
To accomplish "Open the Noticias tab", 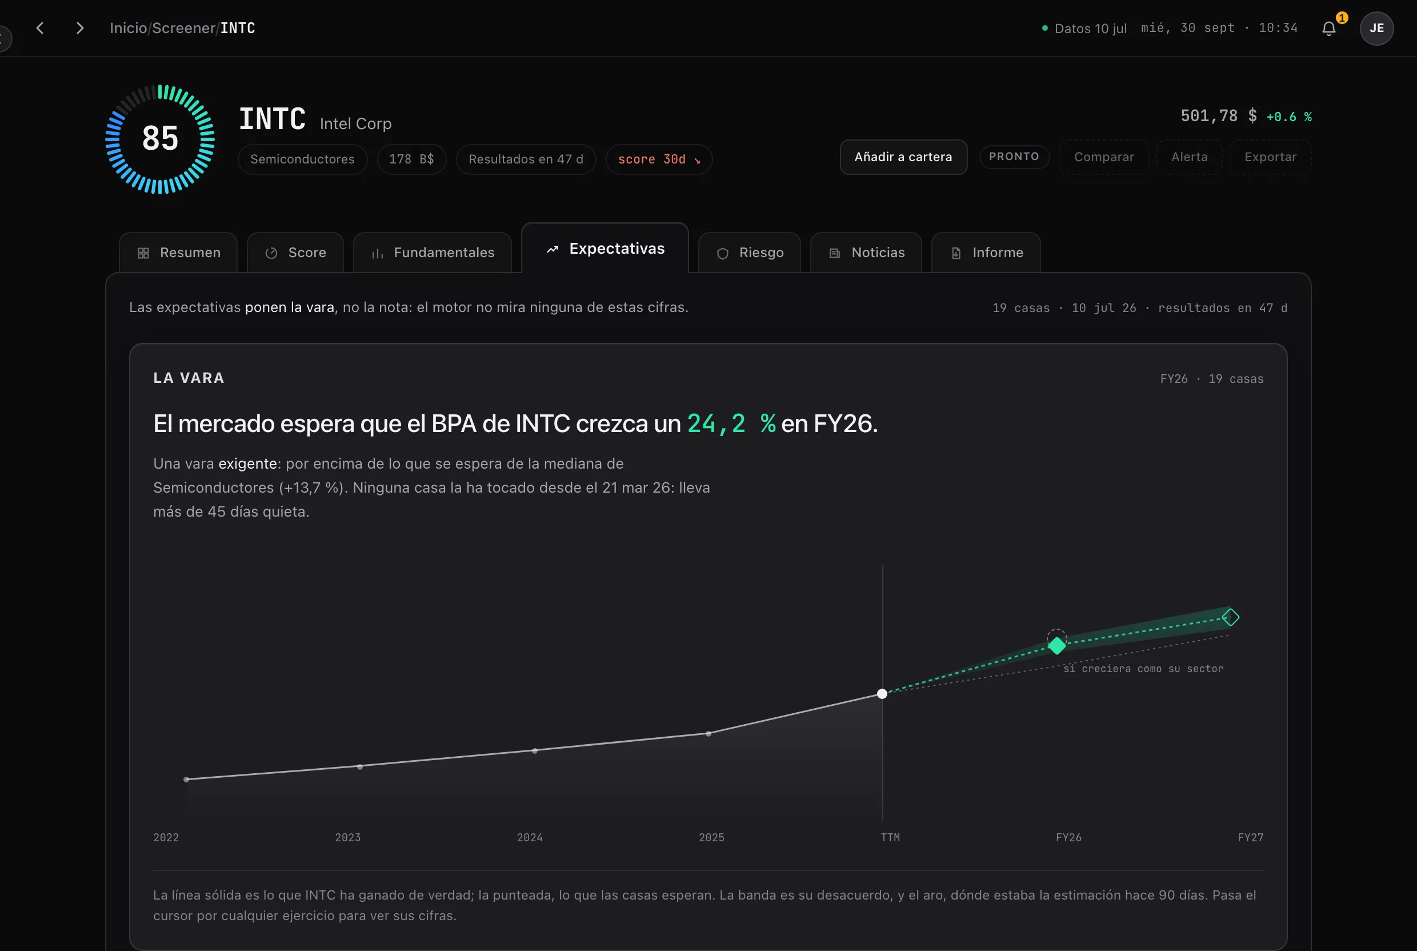I will pyautogui.click(x=866, y=253).
